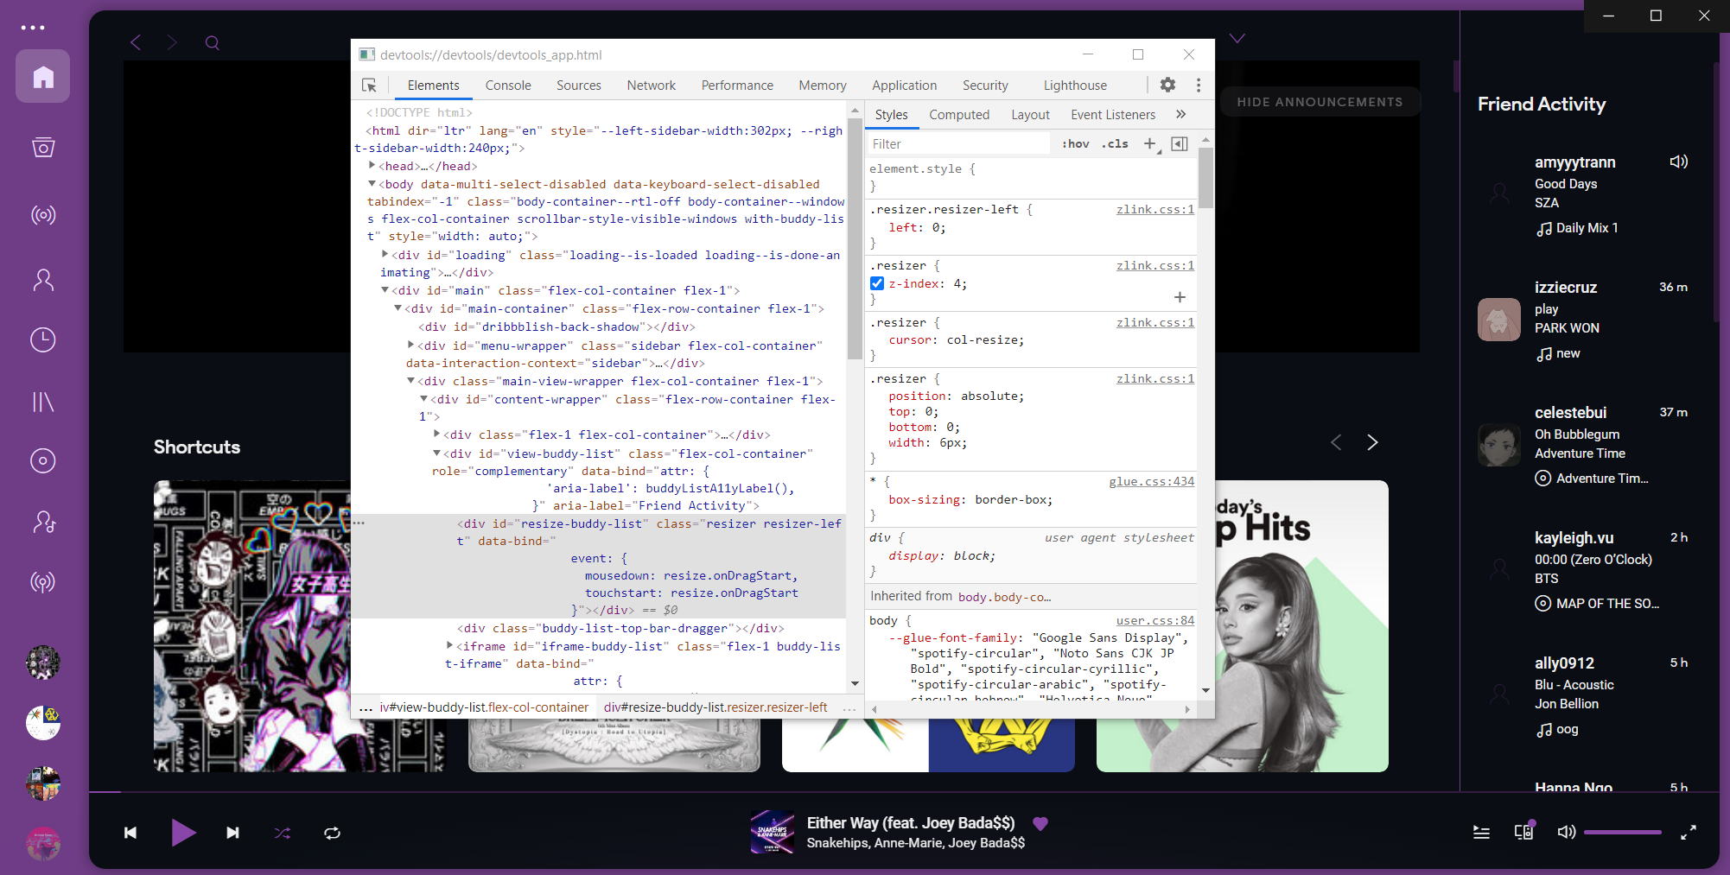
Task: Activate the DevTools inspect element picker
Action: (x=370, y=85)
